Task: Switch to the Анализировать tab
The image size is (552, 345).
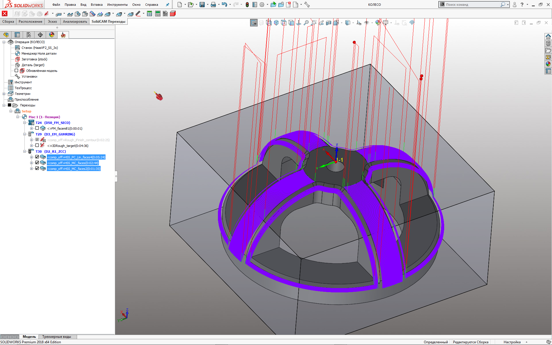Action: pyautogui.click(x=75, y=22)
